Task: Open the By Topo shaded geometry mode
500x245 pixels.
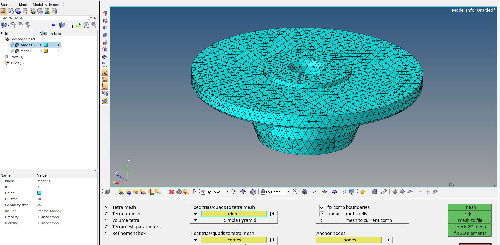Action: (x=213, y=192)
